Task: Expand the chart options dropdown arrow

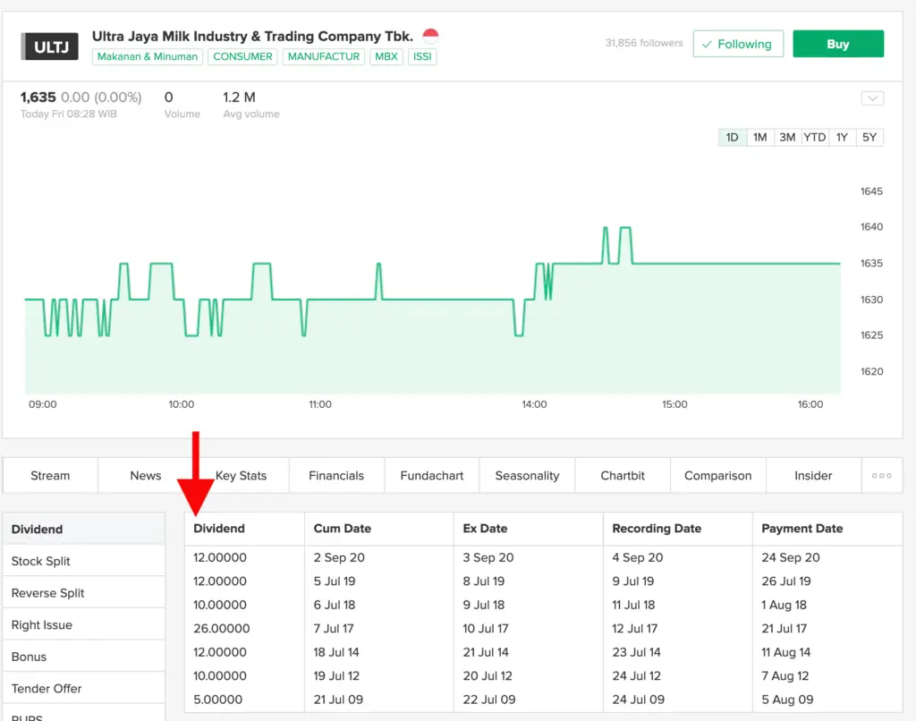Action: point(872,98)
